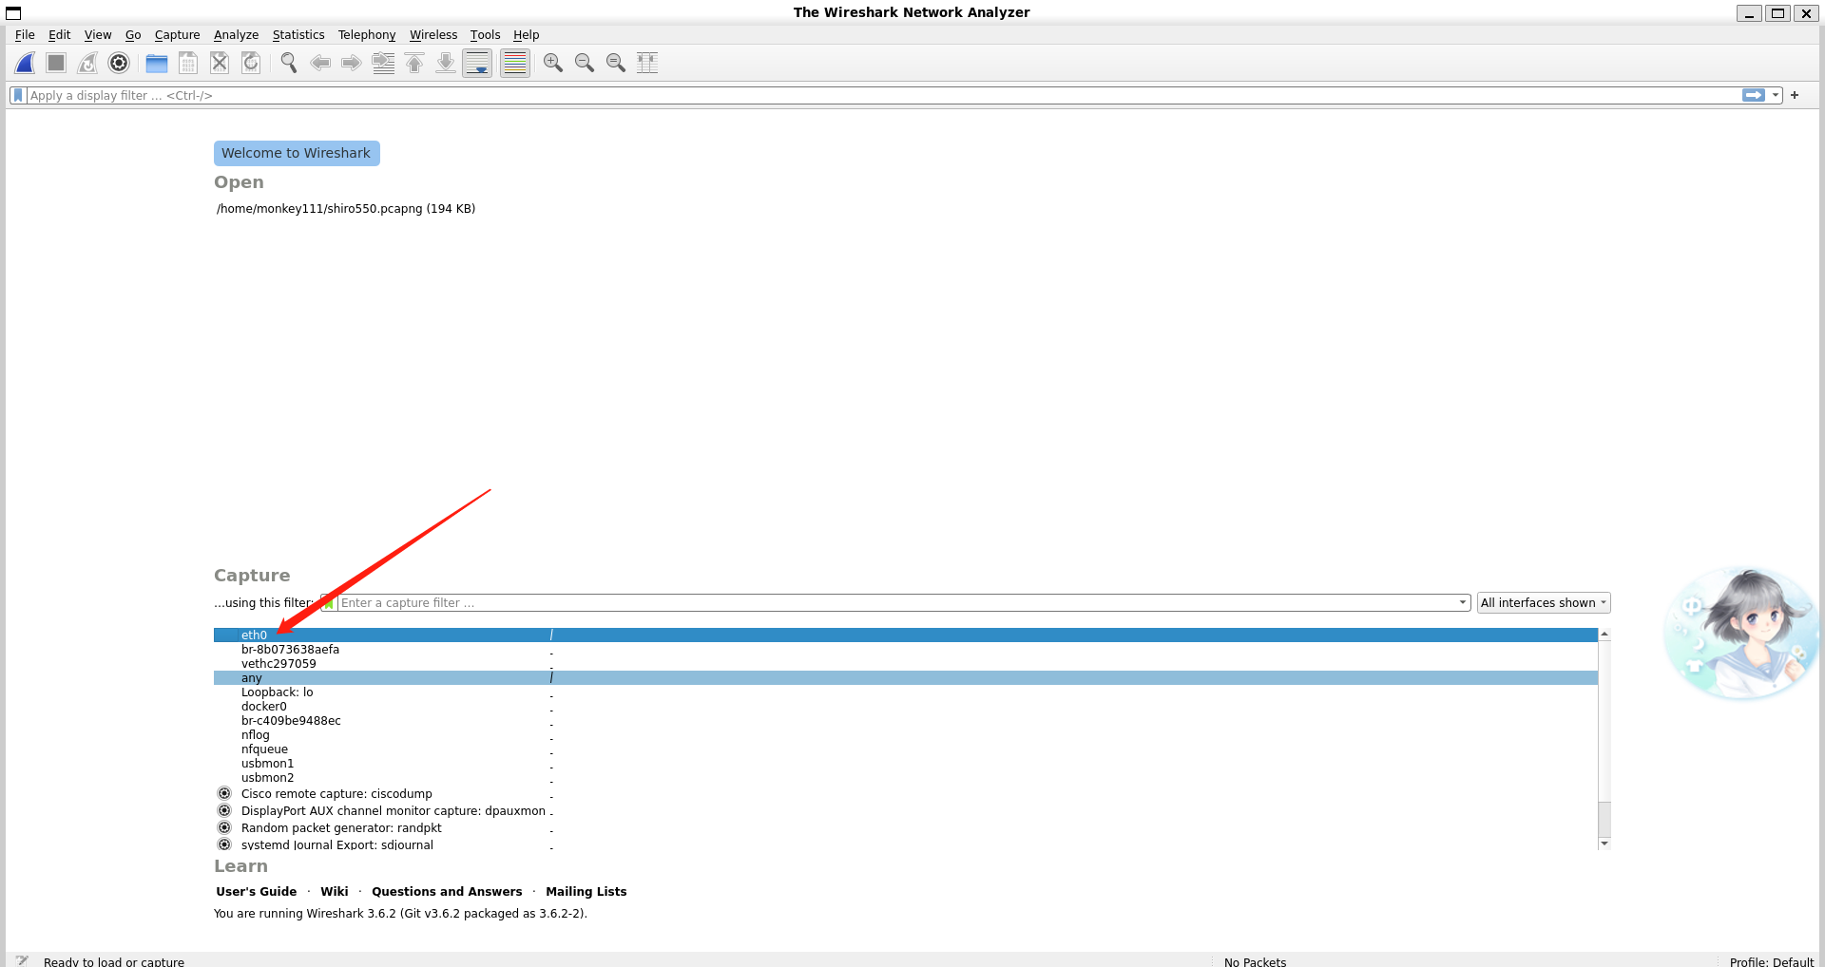Image resolution: width=1825 pixels, height=967 pixels.
Task: Expand the 'All interfaces shown' dropdown
Action: tap(1543, 603)
